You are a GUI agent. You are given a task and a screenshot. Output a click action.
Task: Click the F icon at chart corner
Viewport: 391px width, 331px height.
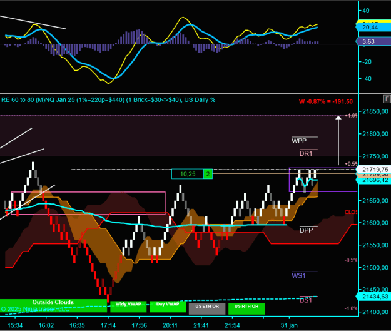[387, 99]
